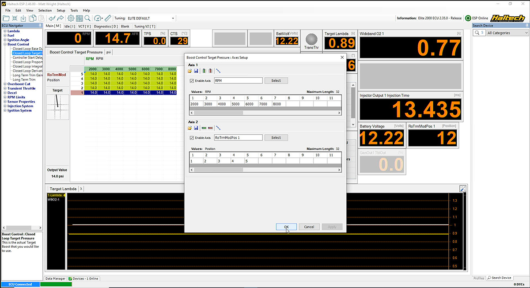Click the magnifier search toolbar icon

[88, 18]
